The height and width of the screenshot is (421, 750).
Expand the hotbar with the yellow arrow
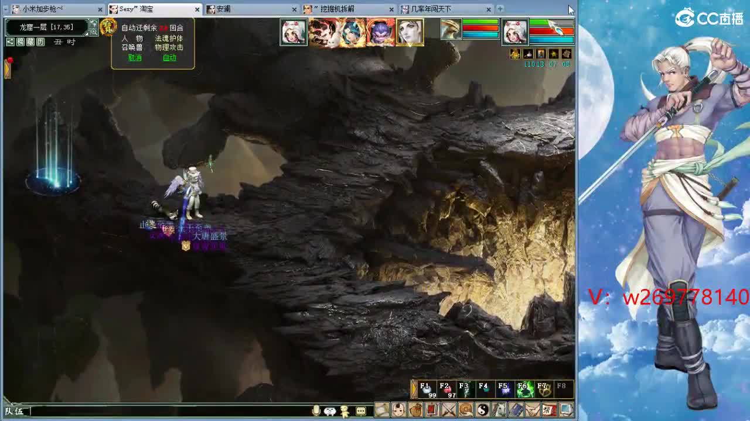414,389
